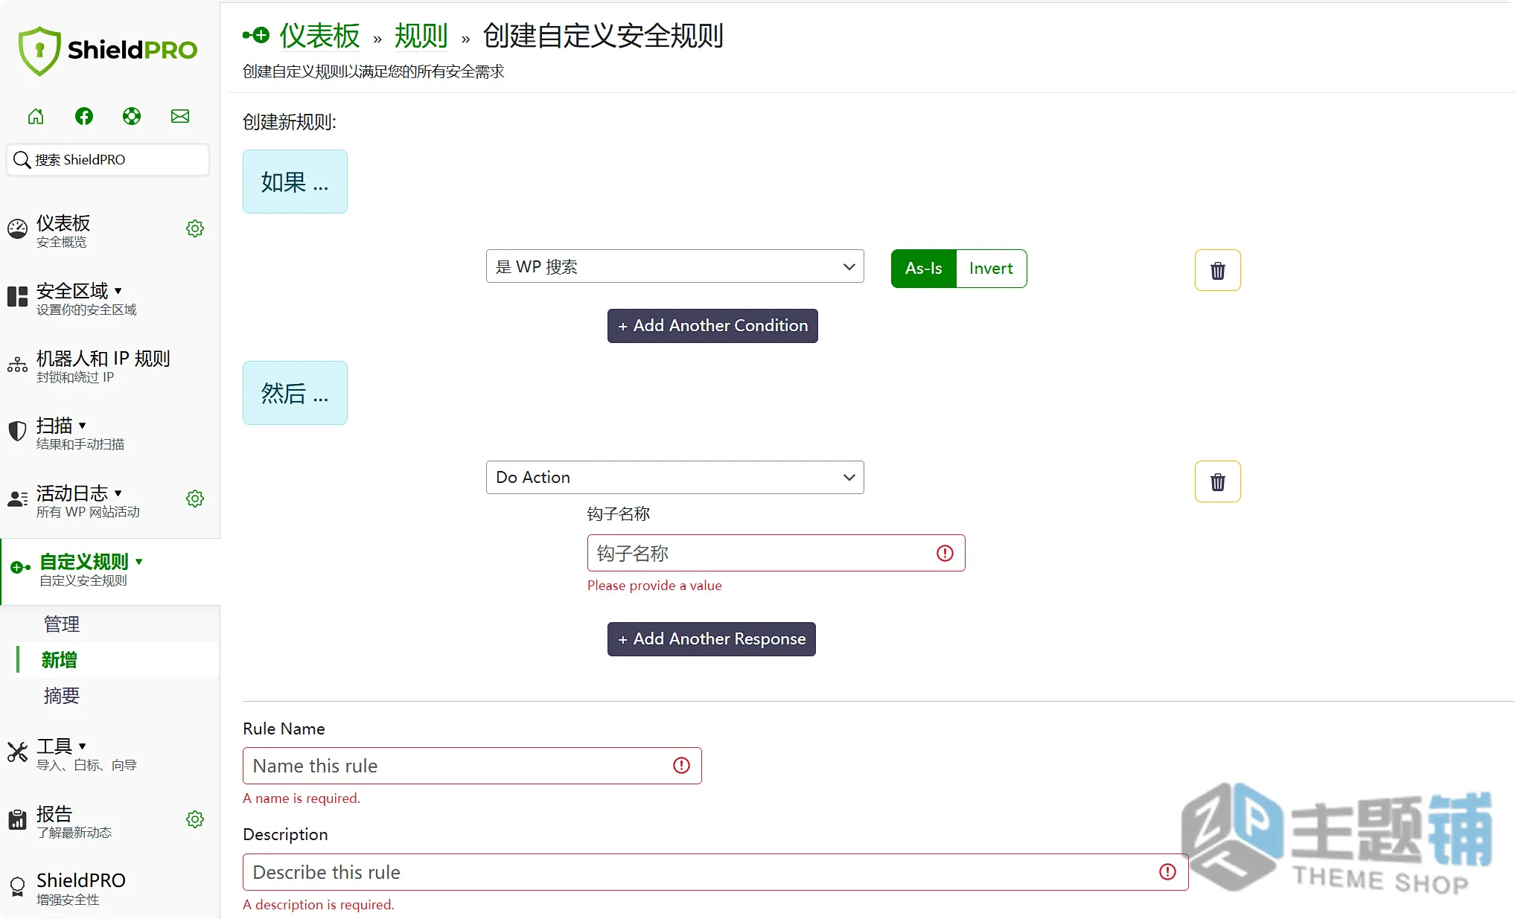The image size is (1515, 919).
Task: Focus the 搜索 ShieldPRO search field
Action: [x=108, y=160]
